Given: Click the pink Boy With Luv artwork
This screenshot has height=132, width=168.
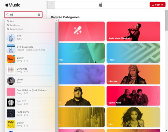Looking at the screenshot, I should [x=11, y=92].
